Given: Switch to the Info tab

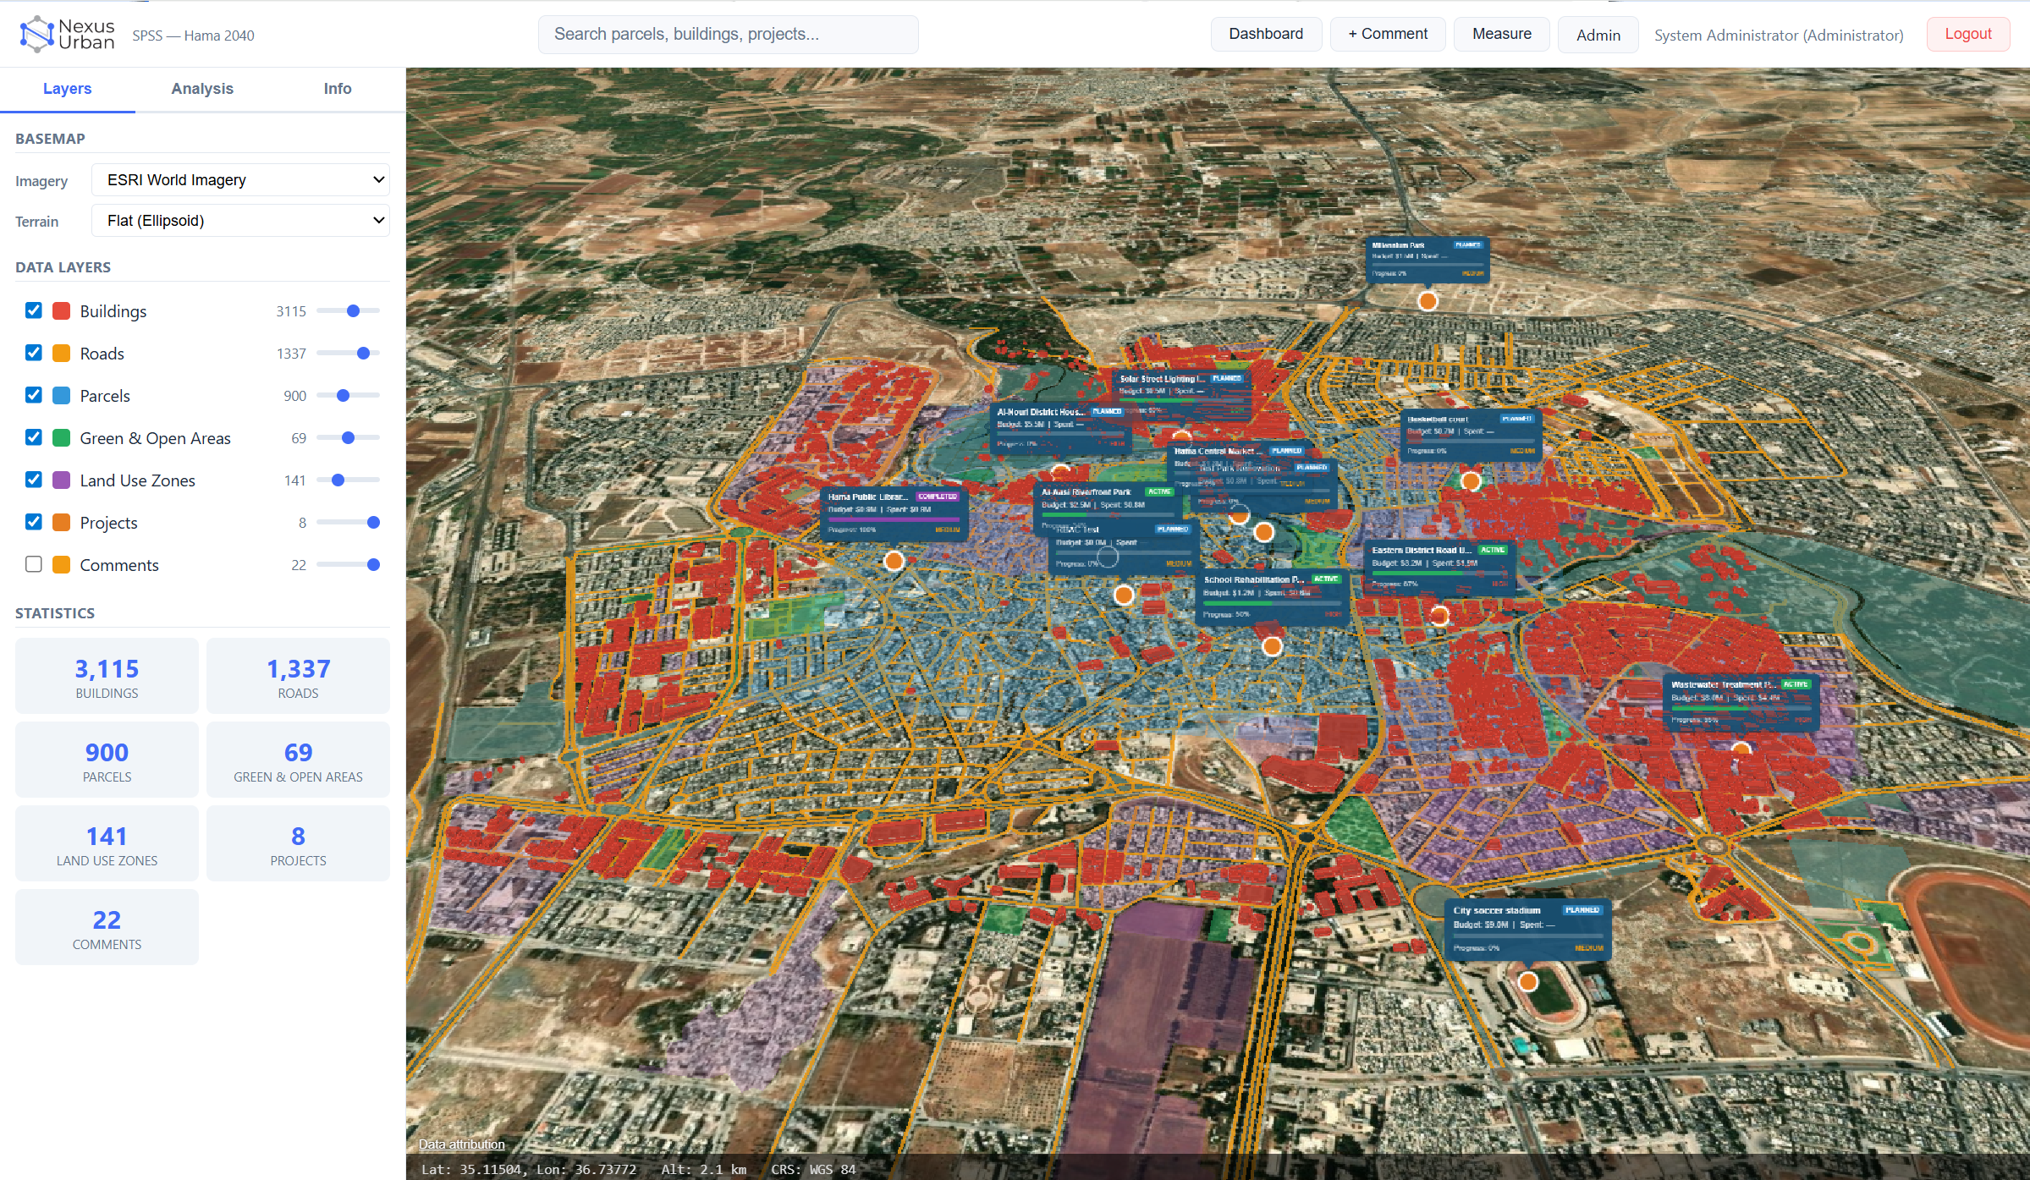Looking at the screenshot, I should point(338,89).
